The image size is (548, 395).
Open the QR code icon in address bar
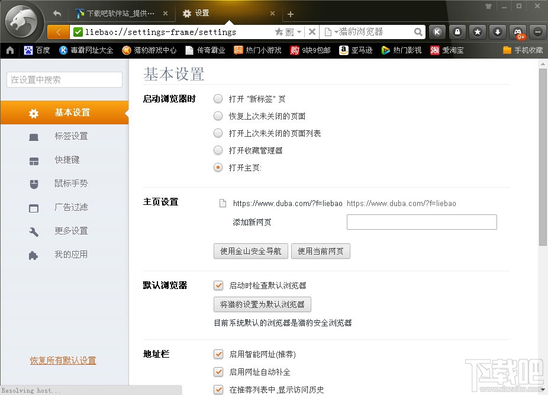pos(288,32)
